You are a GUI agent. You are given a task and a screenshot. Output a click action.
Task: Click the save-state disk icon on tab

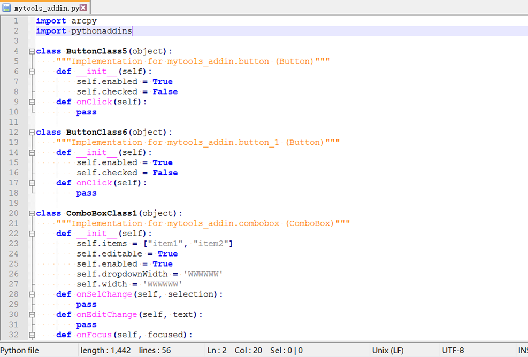[x=6, y=7]
